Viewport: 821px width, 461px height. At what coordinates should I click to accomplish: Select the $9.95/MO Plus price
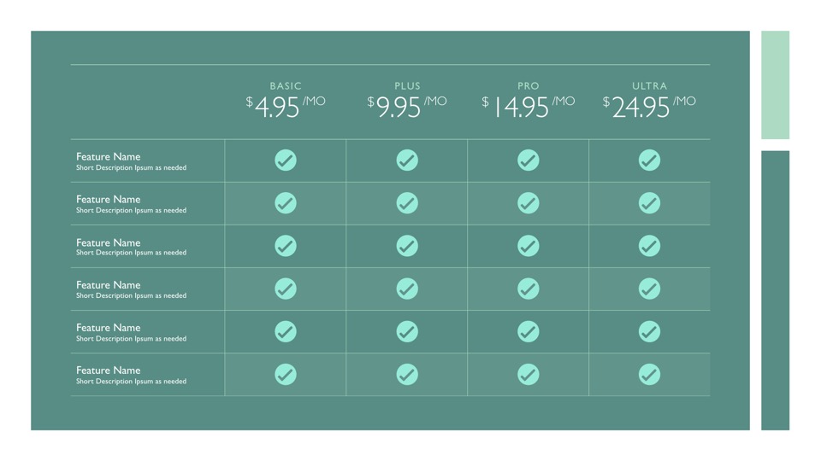click(407, 107)
